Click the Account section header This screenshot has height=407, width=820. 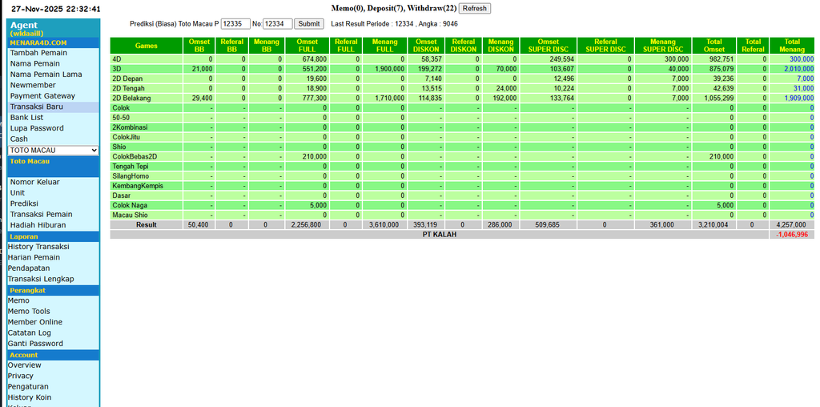(54, 355)
